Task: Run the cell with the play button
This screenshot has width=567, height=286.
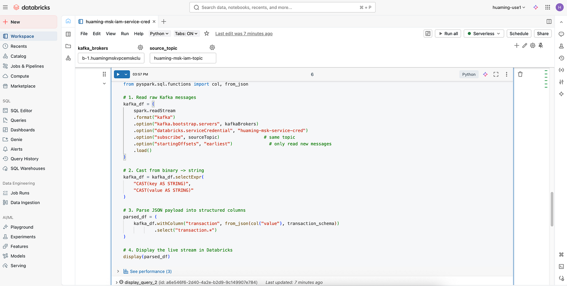Action: pyautogui.click(x=118, y=74)
